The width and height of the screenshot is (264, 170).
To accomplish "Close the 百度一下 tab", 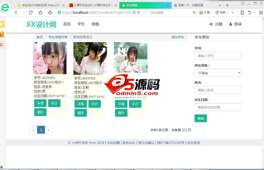I will (220, 5).
